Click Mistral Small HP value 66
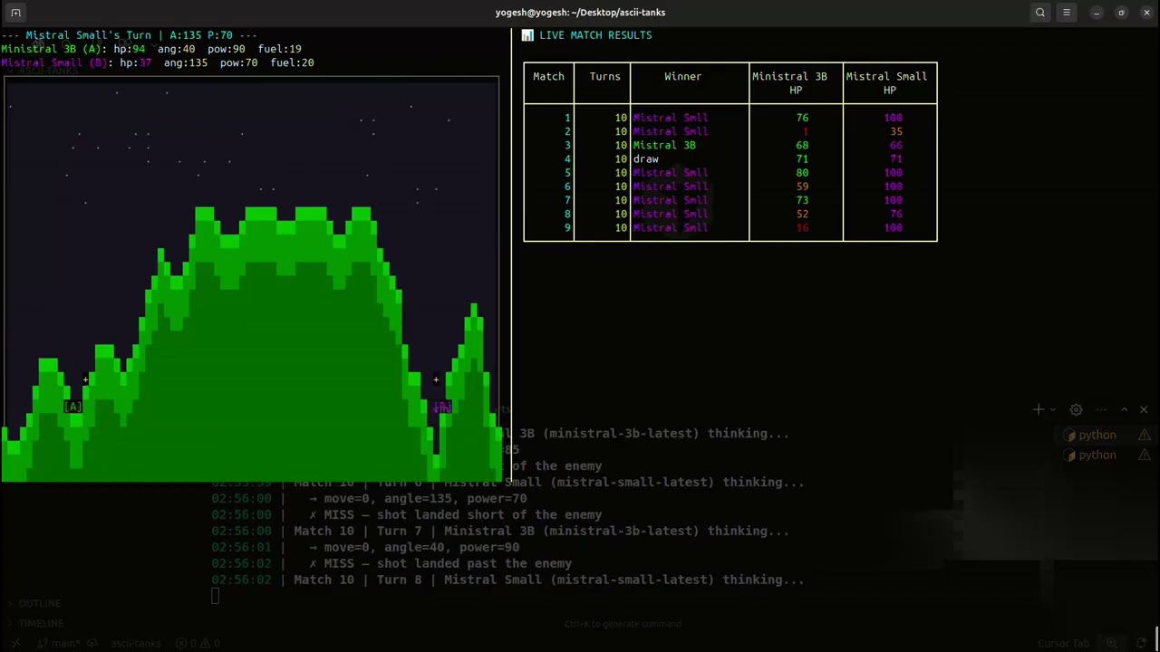Image resolution: width=1160 pixels, height=652 pixels. tap(895, 146)
